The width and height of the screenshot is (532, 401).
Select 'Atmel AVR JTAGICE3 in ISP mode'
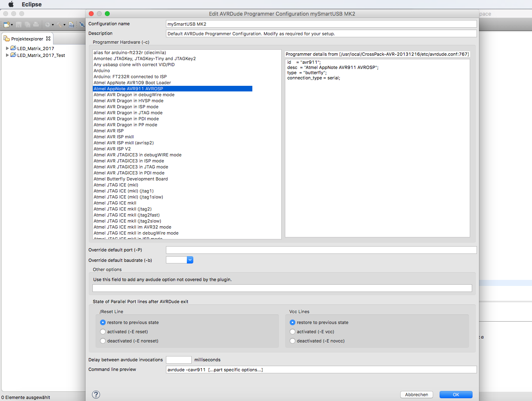(129, 161)
